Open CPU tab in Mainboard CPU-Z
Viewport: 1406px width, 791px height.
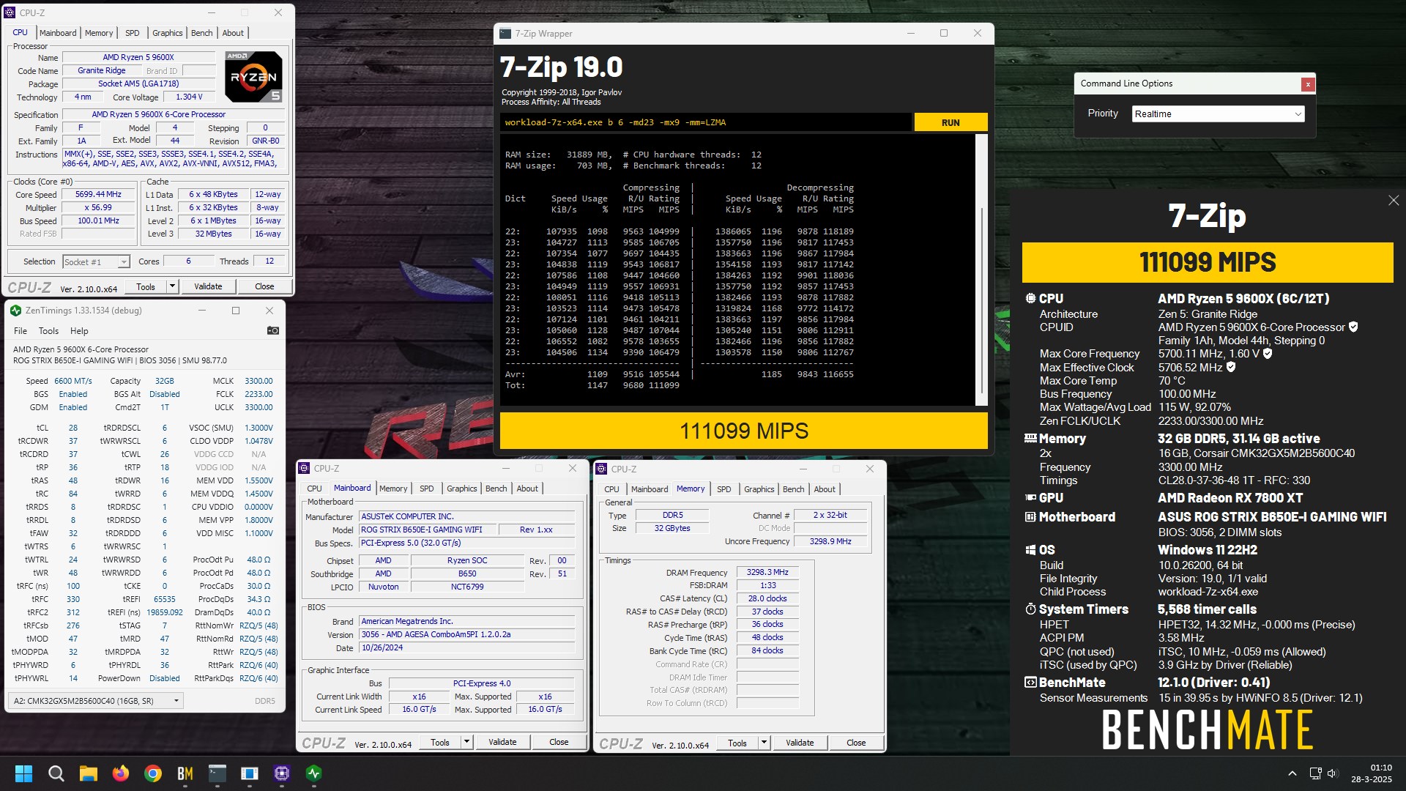click(x=314, y=489)
